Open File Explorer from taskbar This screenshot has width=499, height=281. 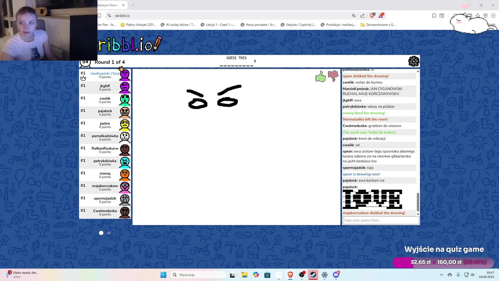tap(244, 275)
